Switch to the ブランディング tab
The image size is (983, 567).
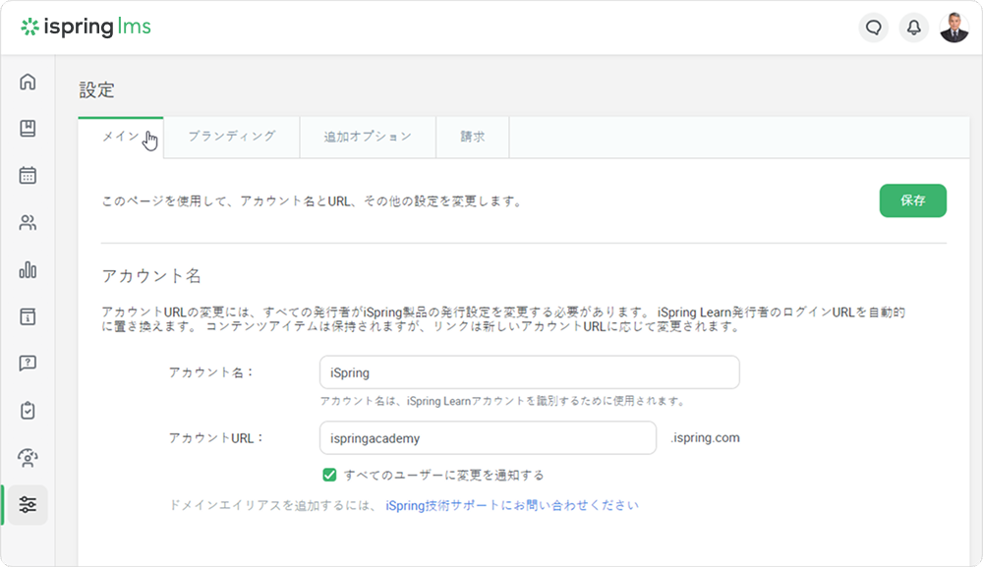tap(231, 138)
